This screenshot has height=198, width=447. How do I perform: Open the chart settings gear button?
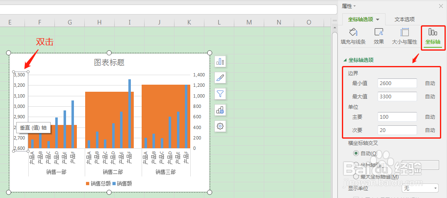[220, 126]
